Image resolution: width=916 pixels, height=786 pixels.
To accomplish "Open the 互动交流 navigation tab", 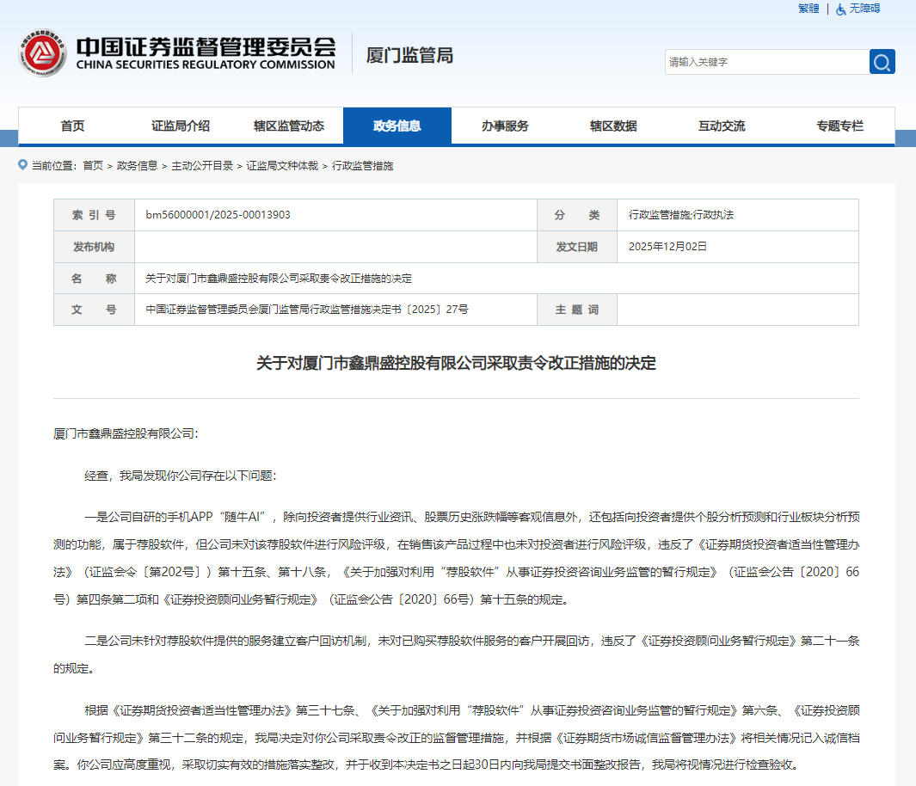I will (722, 126).
